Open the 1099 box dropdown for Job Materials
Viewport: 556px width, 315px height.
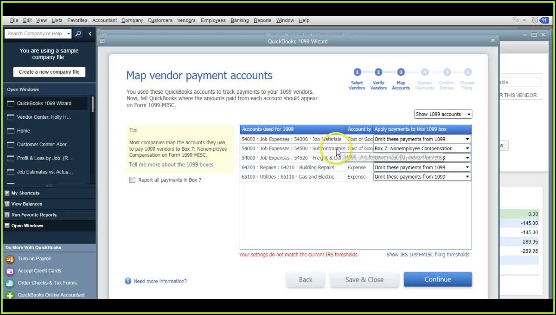tap(467, 139)
